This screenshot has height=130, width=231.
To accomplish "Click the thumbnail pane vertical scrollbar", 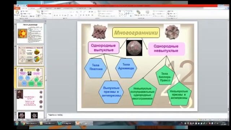I will (45, 71).
